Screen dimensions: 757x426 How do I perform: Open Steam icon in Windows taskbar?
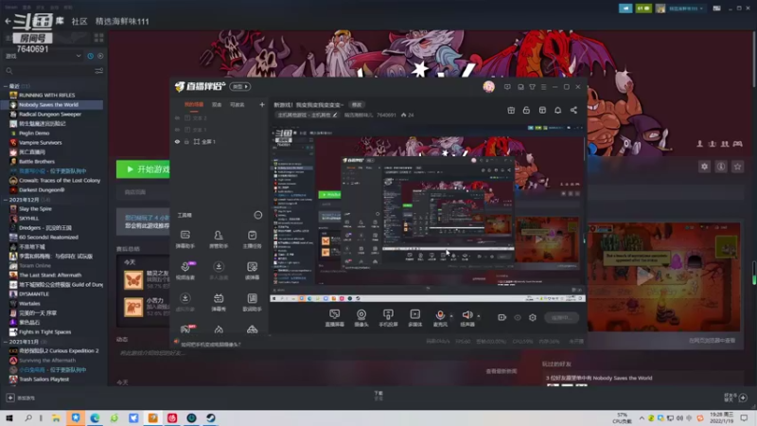coord(211,417)
